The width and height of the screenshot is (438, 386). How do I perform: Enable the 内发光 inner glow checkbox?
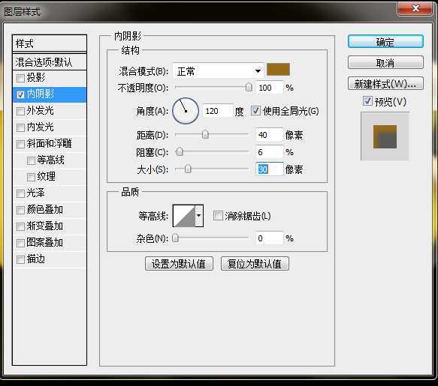20,127
